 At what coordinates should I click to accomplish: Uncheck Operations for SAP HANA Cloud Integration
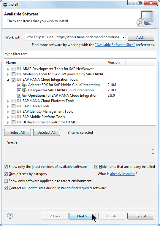click(19, 96)
